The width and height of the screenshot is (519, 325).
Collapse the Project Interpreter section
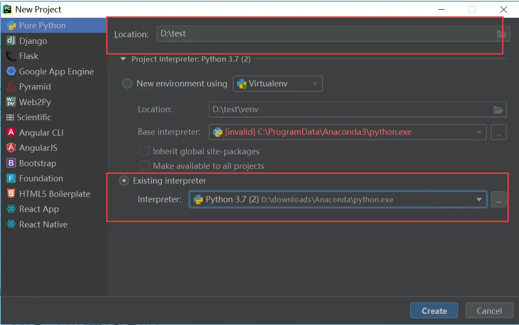123,59
